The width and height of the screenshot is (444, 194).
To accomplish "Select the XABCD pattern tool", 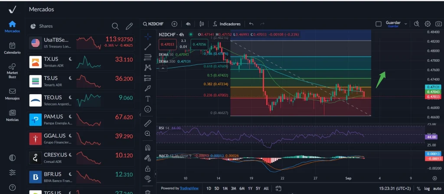I will (147, 67).
